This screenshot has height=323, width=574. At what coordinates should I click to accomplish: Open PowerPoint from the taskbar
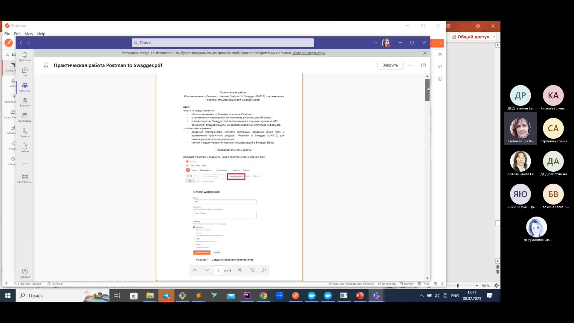tap(360, 295)
